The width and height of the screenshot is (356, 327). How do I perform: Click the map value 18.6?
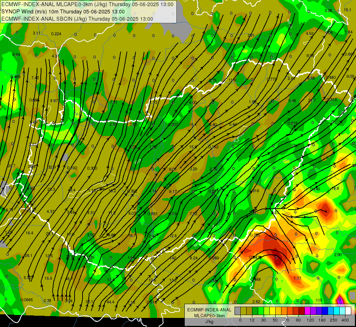(335, 188)
